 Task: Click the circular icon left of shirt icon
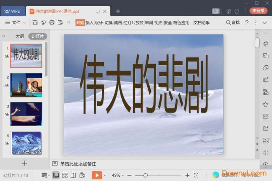(228, 11)
